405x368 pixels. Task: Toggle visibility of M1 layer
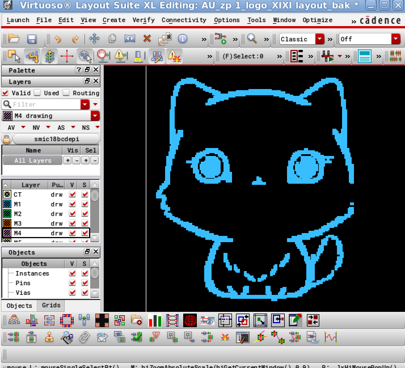pyautogui.click(x=72, y=204)
